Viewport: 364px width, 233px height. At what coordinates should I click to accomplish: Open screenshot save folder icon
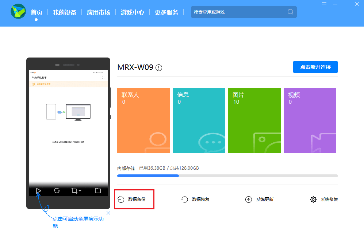(x=98, y=191)
